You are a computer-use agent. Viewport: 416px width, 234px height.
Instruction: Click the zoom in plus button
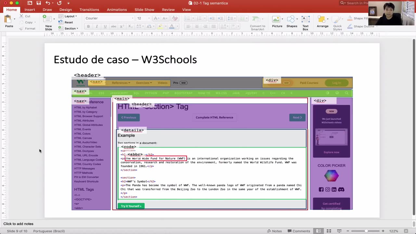pos(383,231)
